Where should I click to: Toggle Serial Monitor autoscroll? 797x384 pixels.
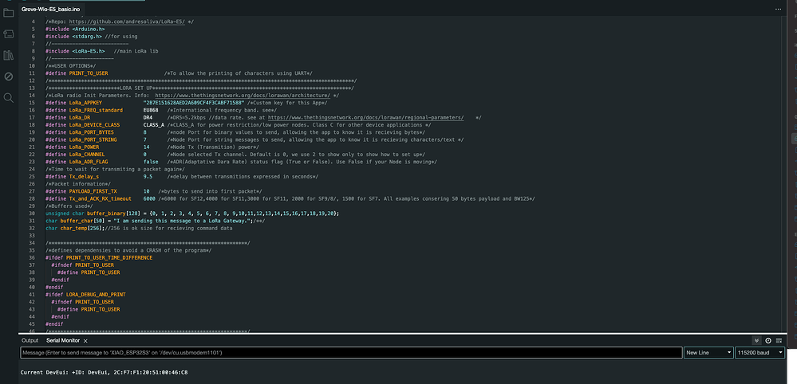(757, 341)
